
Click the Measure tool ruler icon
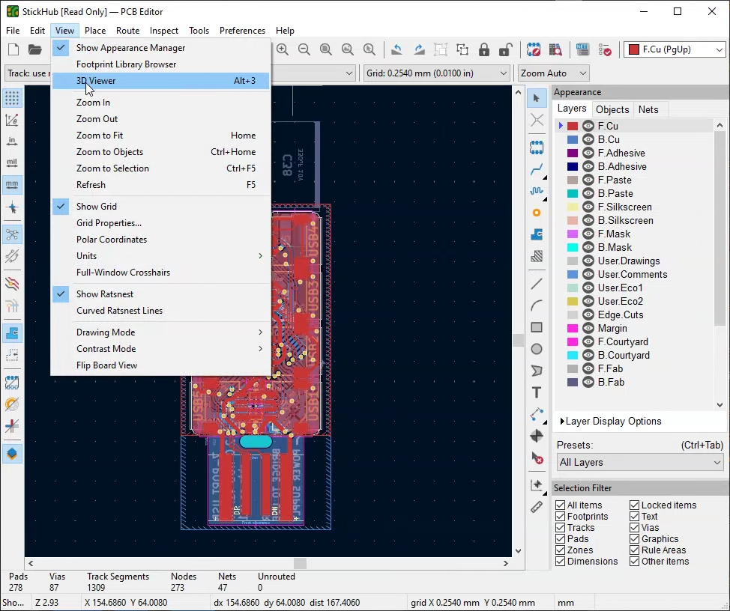537,507
